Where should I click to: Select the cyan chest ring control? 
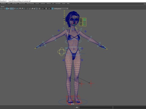pos(73,41)
